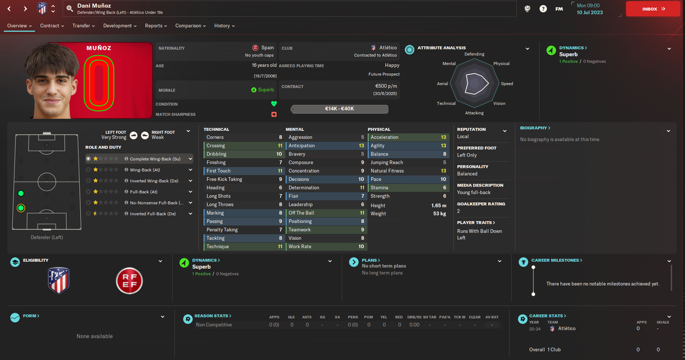Click the green condition heart icon

274,104
